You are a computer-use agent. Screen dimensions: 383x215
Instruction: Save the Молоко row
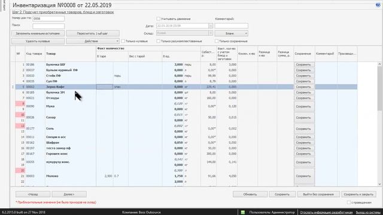point(304,176)
